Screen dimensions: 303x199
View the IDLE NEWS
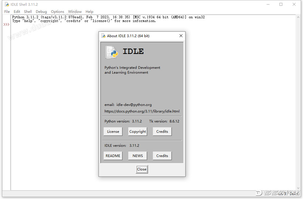[x=137, y=156]
